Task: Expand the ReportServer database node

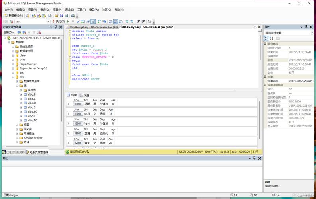Action: (13, 64)
